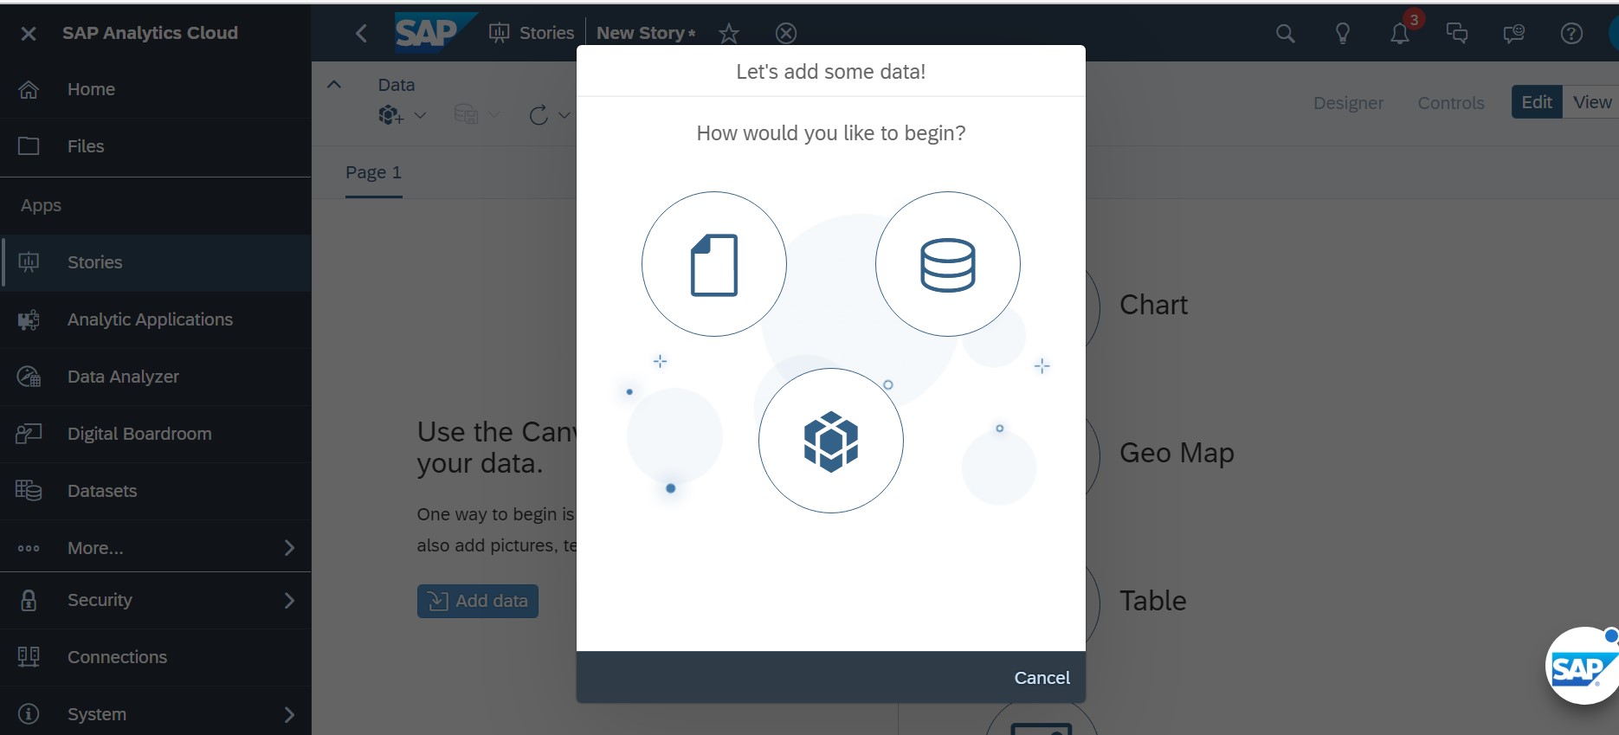Cancel the add data dialog
The image size is (1619, 735).
pyautogui.click(x=1042, y=678)
